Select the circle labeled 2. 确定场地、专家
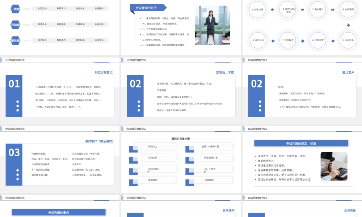The image size is (362, 217). click(288, 9)
